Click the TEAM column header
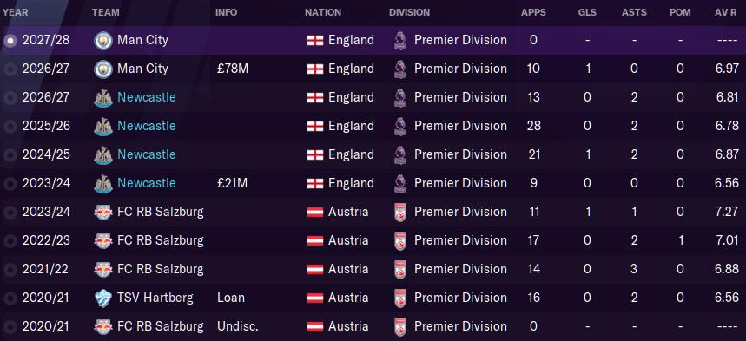746x341 pixels. [x=106, y=12]
